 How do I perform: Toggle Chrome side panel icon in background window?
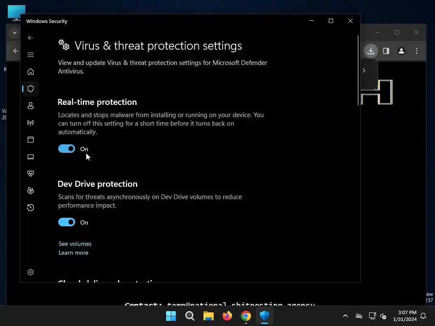pos(386,51)
